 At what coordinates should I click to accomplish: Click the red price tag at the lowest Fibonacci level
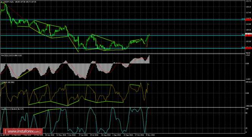click(x=249, y=48)
